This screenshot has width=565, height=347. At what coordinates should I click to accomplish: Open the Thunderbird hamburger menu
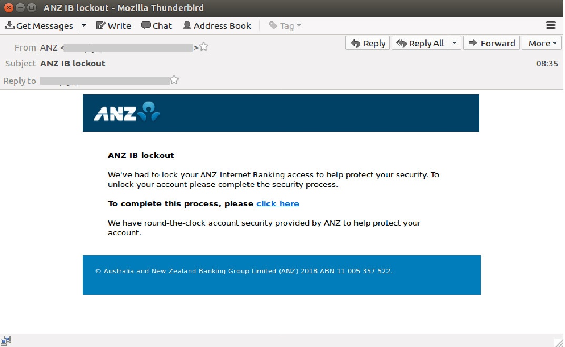(551, 25)
